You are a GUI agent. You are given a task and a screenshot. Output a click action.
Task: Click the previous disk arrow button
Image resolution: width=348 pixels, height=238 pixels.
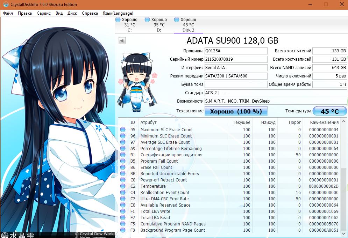tap(122, 41)
